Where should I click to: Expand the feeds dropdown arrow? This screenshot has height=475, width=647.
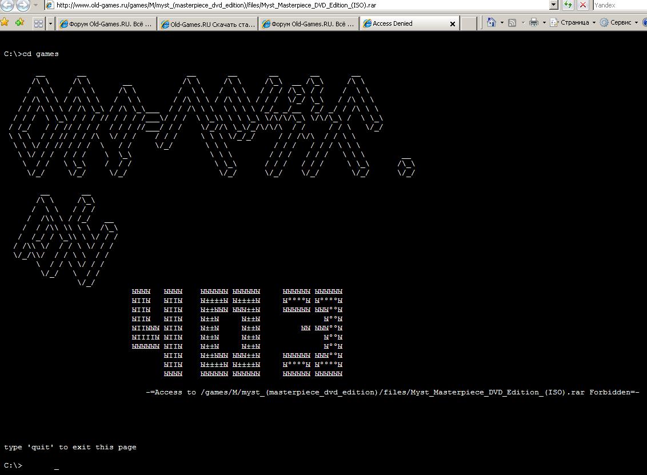point(523,23)
